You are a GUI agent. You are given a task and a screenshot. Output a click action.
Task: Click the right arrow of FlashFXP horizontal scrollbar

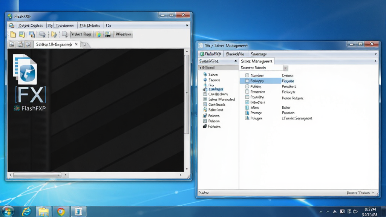(181, 175)
